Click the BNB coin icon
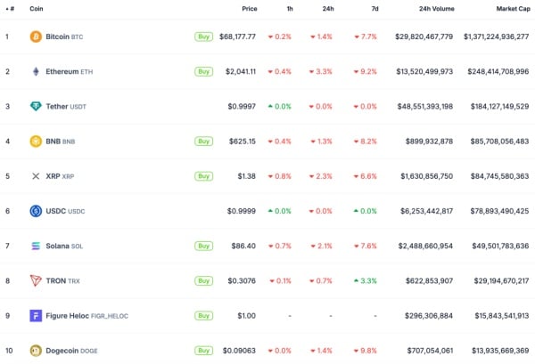535x364 pixels. click(x=36, y=141)
